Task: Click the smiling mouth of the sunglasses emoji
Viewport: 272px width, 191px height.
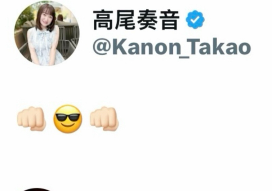Action: [x=68, y=125]
